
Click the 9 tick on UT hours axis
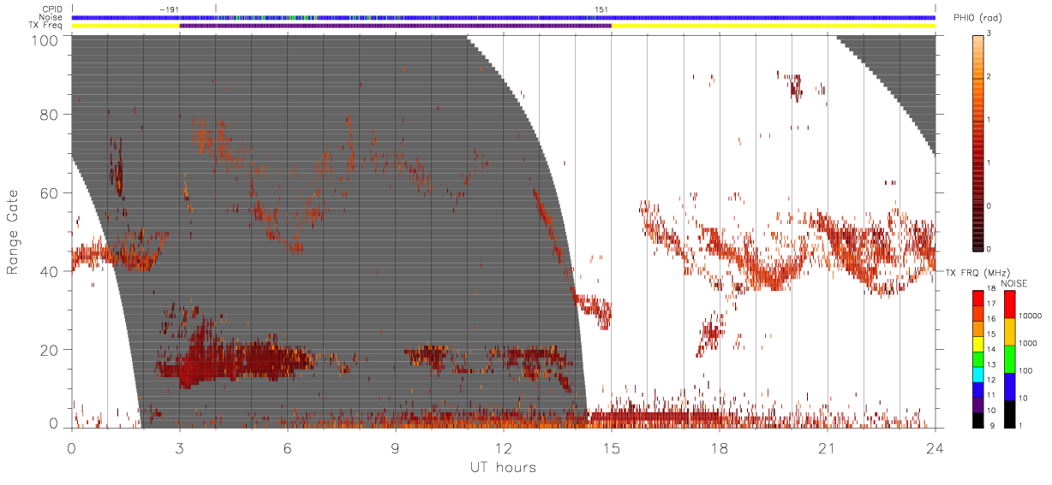396,447
